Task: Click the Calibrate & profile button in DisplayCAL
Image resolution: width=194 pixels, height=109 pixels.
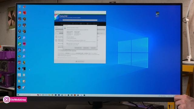Action: point(80,61)
